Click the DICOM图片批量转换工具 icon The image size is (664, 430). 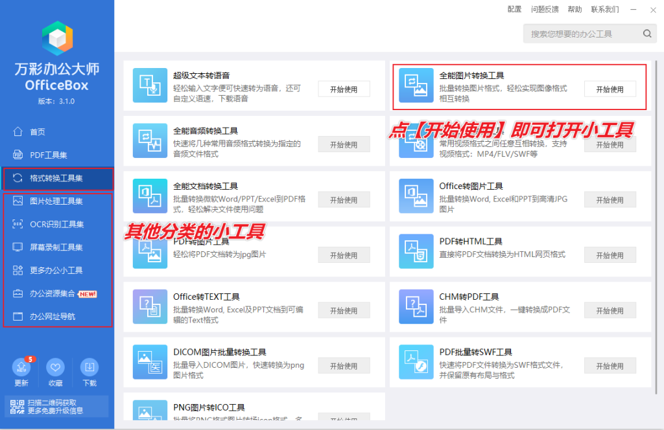(150, 362)
